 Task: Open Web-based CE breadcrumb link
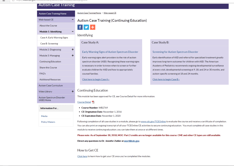[x=110, y=13]
